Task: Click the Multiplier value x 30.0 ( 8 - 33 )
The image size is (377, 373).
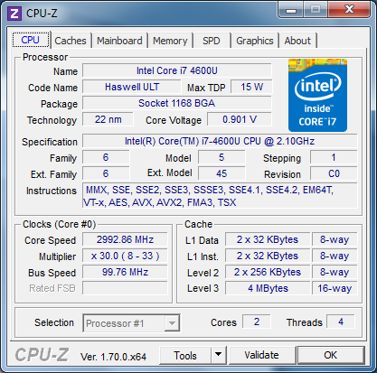Action: click(x=125, y=256)
